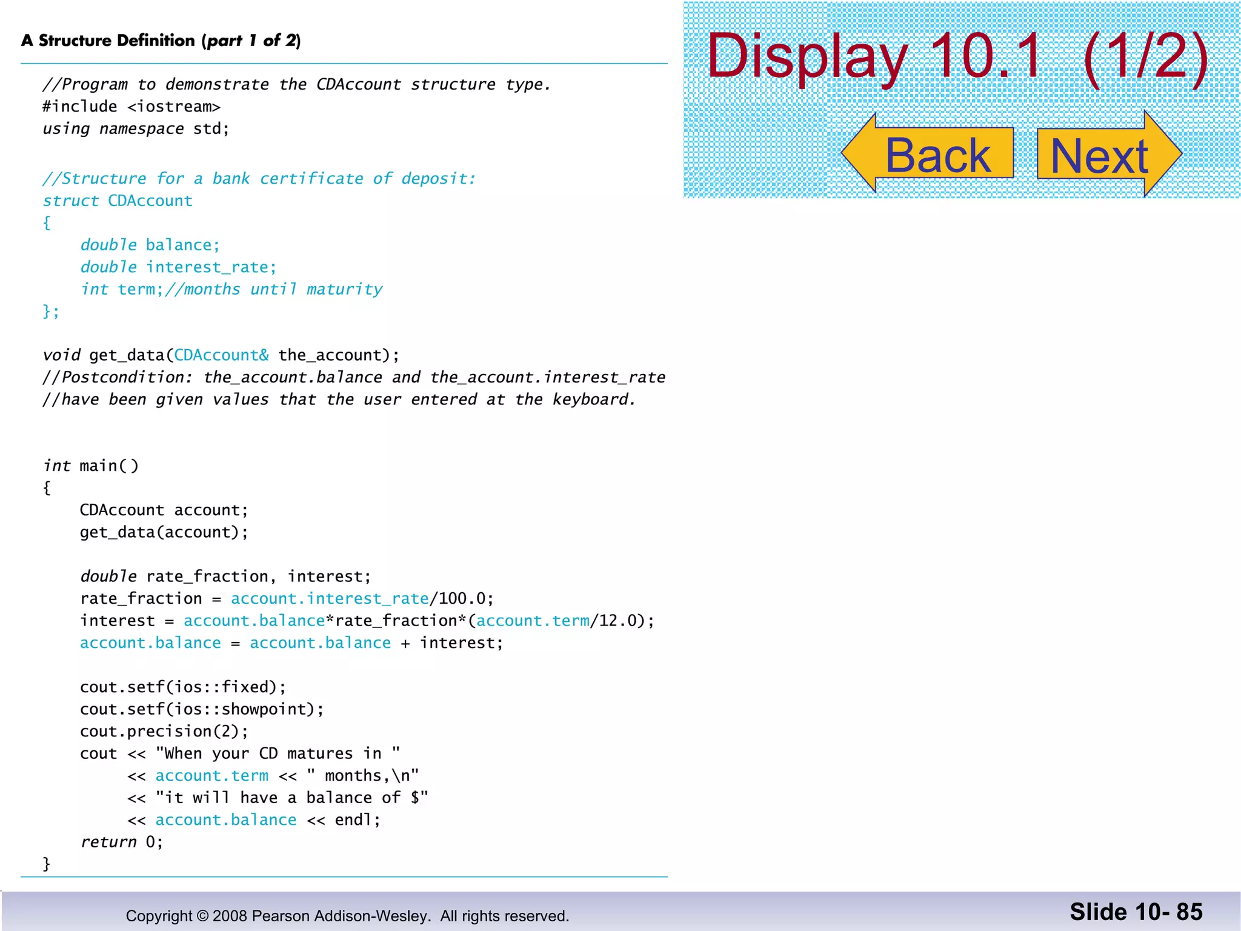Click the 'it will have a balance of $' string line
This screenshot has width=1241, height=931.
click(278, 798)
